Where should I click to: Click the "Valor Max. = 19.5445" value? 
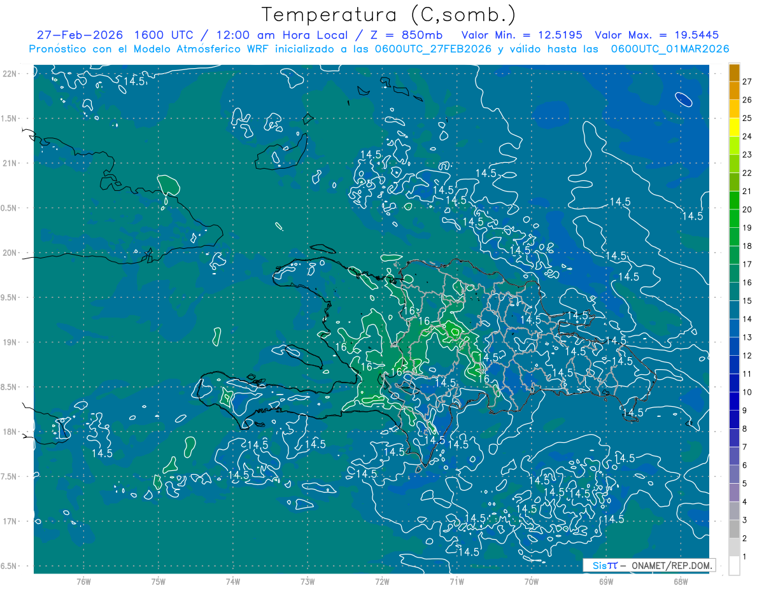(x=657, y=36)
